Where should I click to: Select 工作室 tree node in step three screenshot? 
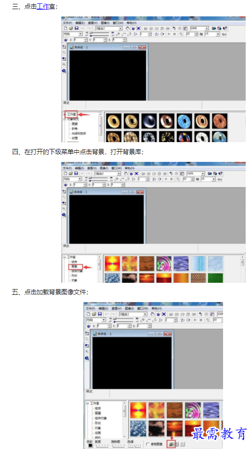pyautogui.click(x=72, y=114)
